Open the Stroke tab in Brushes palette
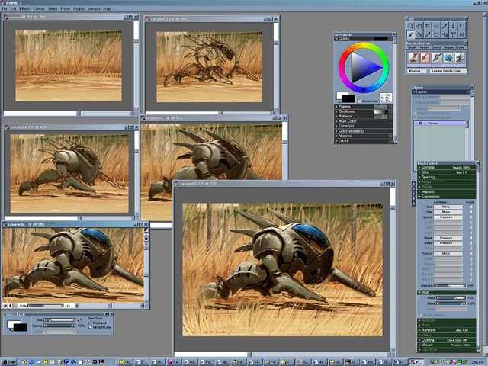Viewport: 488px width, 366px height. tap(460, 47)
